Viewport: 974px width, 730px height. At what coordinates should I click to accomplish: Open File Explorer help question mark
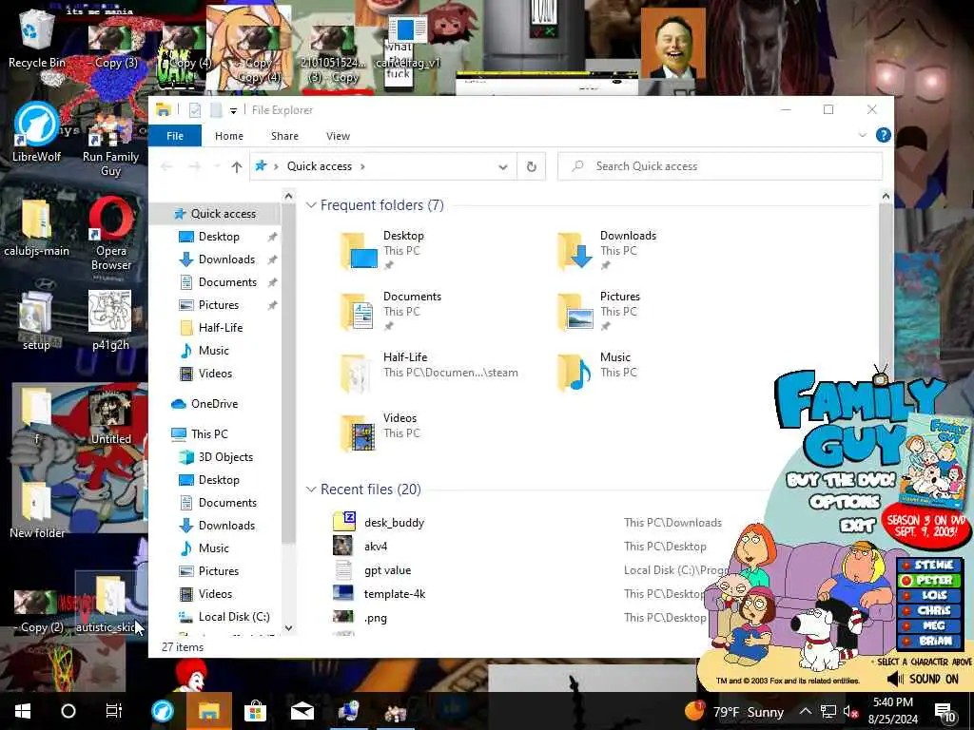pos(883,135)
